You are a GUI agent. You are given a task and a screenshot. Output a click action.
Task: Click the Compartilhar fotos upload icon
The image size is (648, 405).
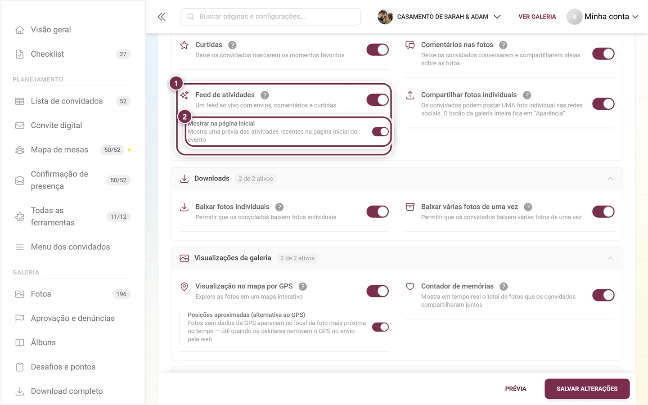(410, 95)
